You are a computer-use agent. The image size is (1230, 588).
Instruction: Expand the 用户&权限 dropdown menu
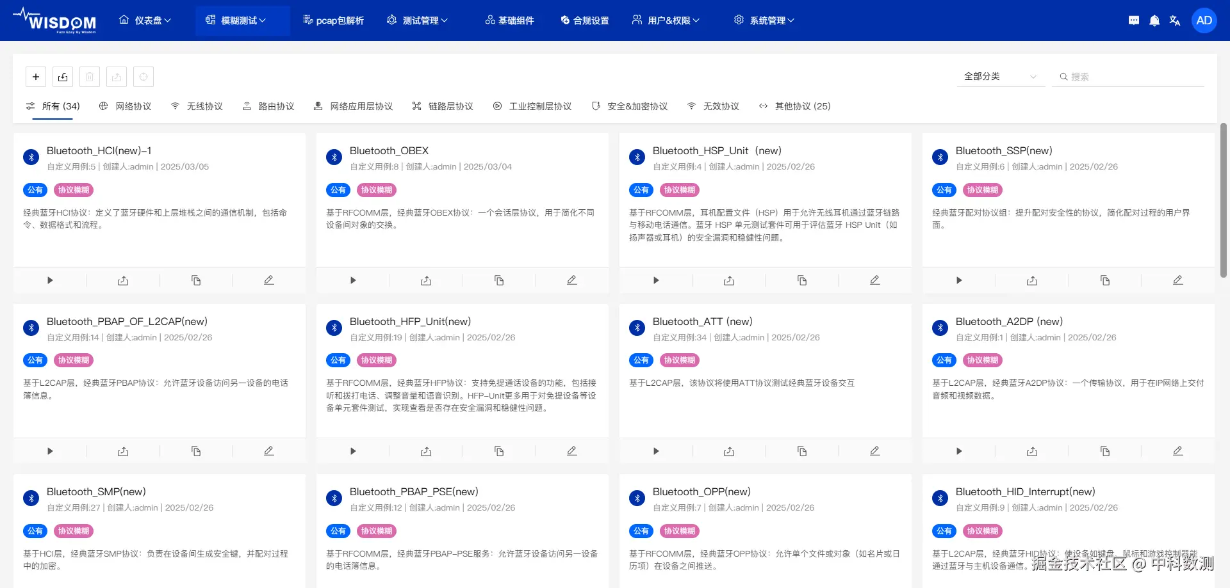(x=666, y=20)
